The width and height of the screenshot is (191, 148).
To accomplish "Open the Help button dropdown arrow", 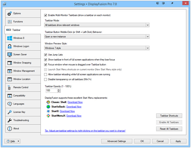I will point(19,141).
